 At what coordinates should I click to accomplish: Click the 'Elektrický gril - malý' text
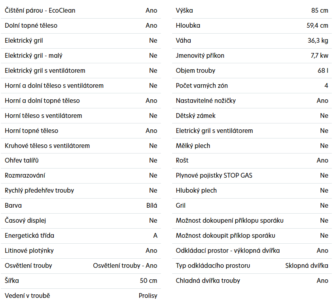pos(34,56)
